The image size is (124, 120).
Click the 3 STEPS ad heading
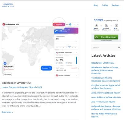coord(106,20)
